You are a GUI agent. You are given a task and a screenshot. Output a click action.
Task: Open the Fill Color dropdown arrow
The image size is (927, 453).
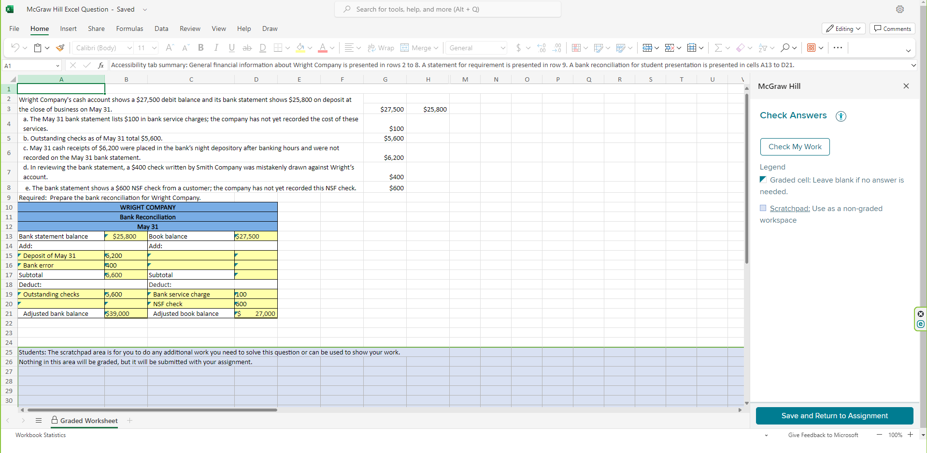(310, 48)
